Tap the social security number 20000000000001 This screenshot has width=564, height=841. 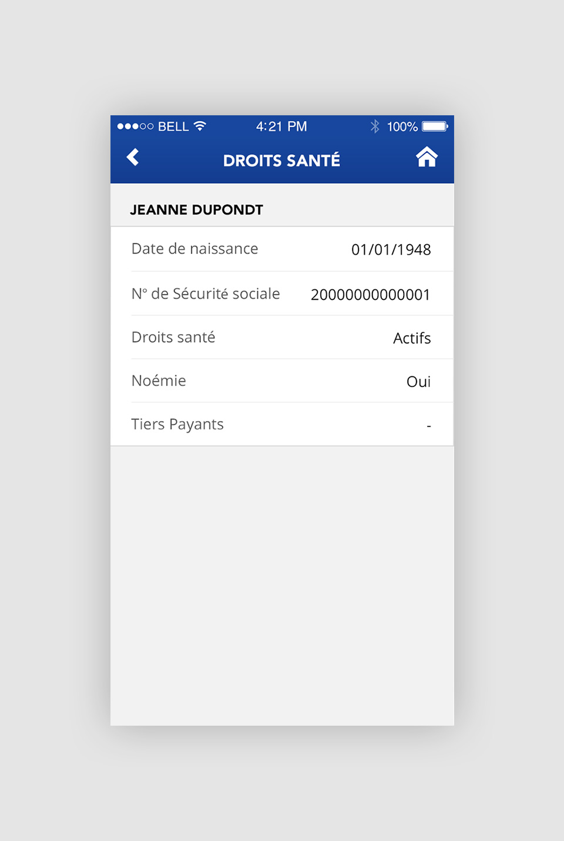[x=371, y=294]
